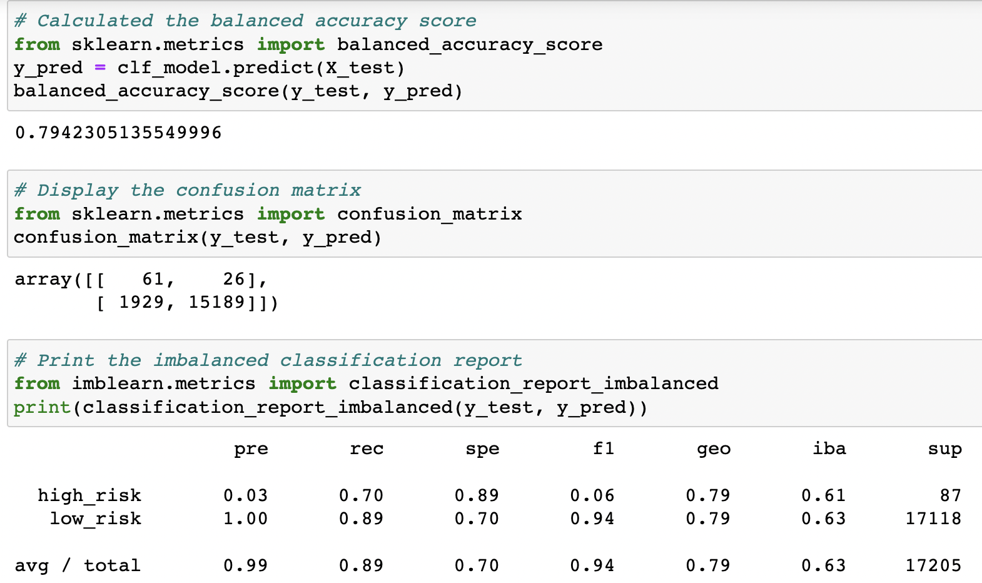Click the spe column header
This screenshot has height=583, width=982.
pos(482,449)
